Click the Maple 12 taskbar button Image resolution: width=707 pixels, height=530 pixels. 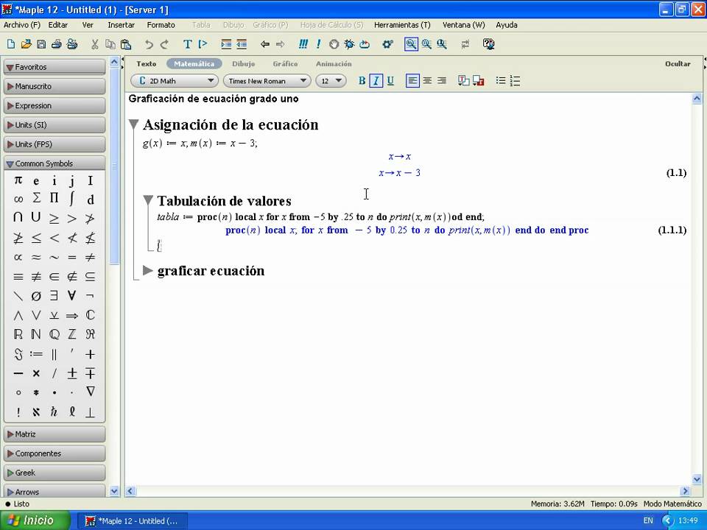pyautogui.click(x=132, y=520)
